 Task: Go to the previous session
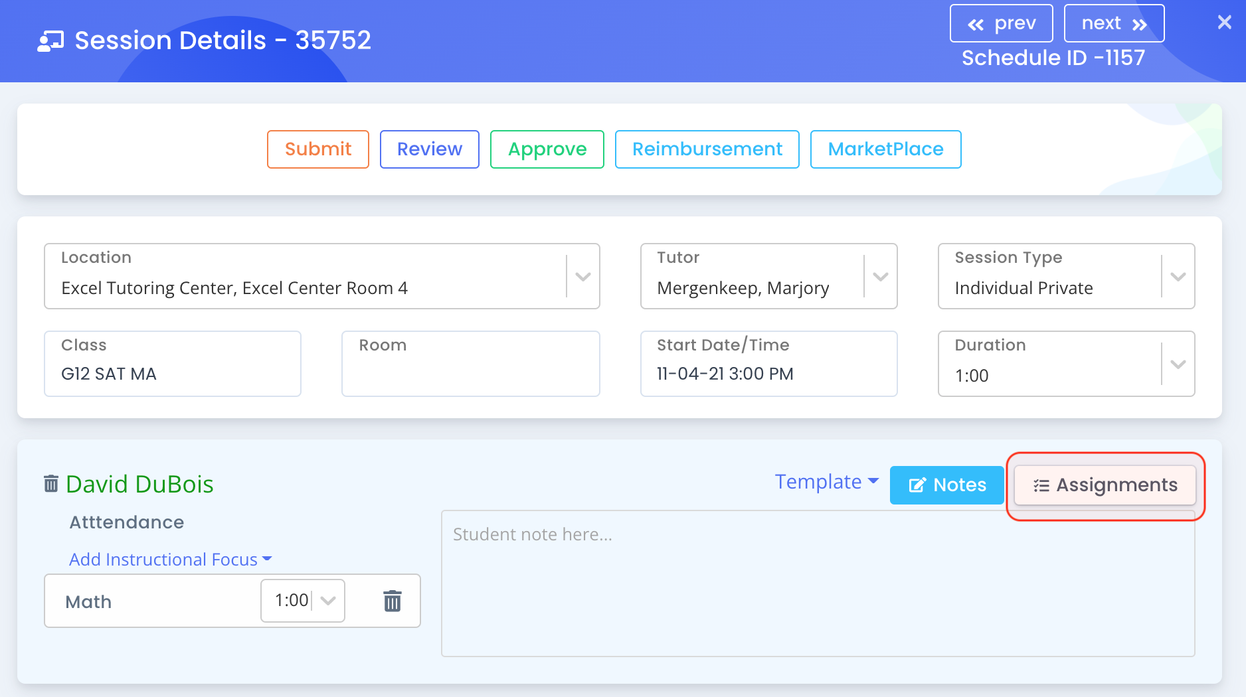1001,23
